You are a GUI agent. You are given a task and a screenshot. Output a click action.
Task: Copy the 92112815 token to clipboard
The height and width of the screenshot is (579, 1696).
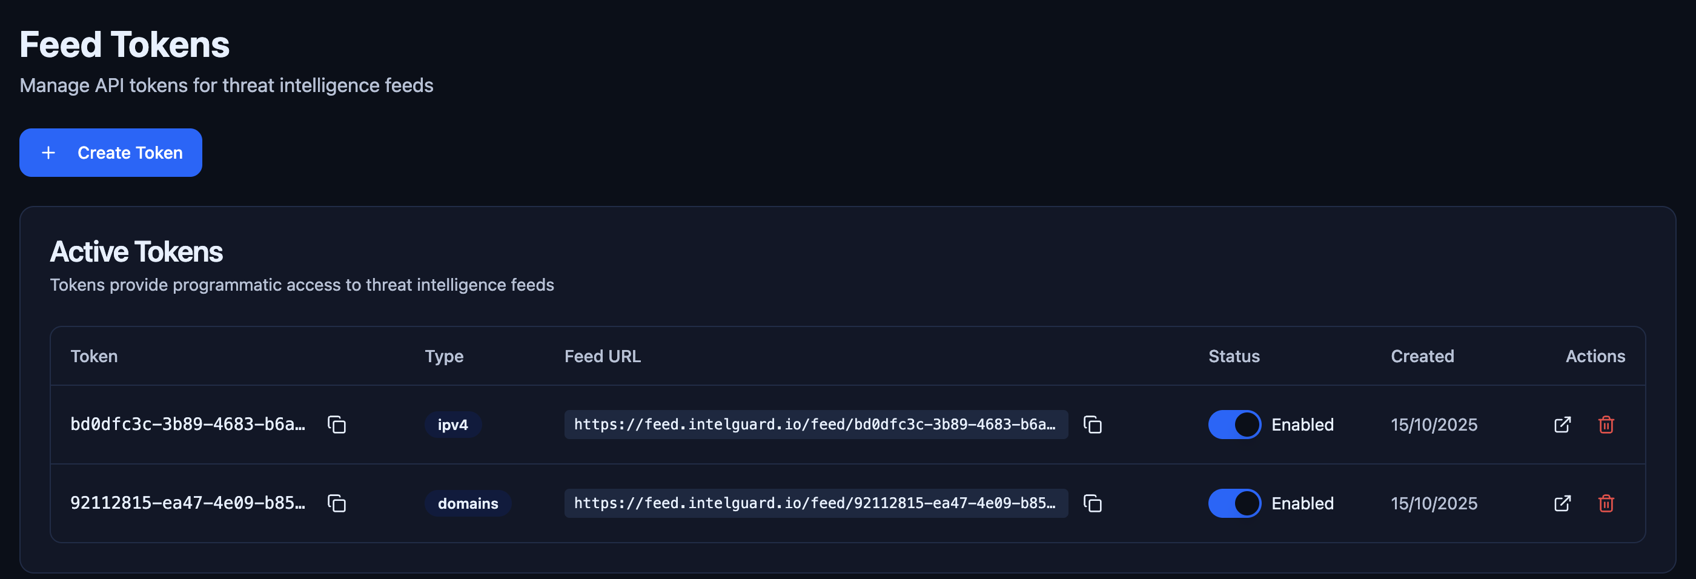[x=338, y=503]
